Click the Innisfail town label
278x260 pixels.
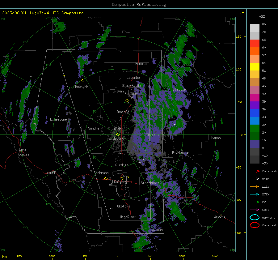click(x=124, y=112)
